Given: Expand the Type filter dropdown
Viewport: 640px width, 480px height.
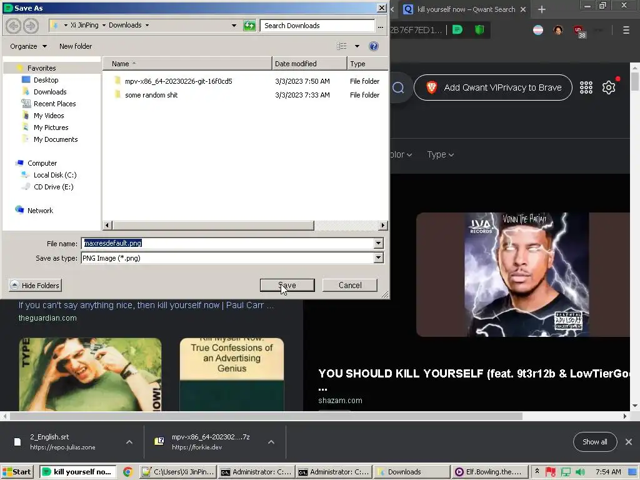Looking at the screenshot, I should point(441,155).
